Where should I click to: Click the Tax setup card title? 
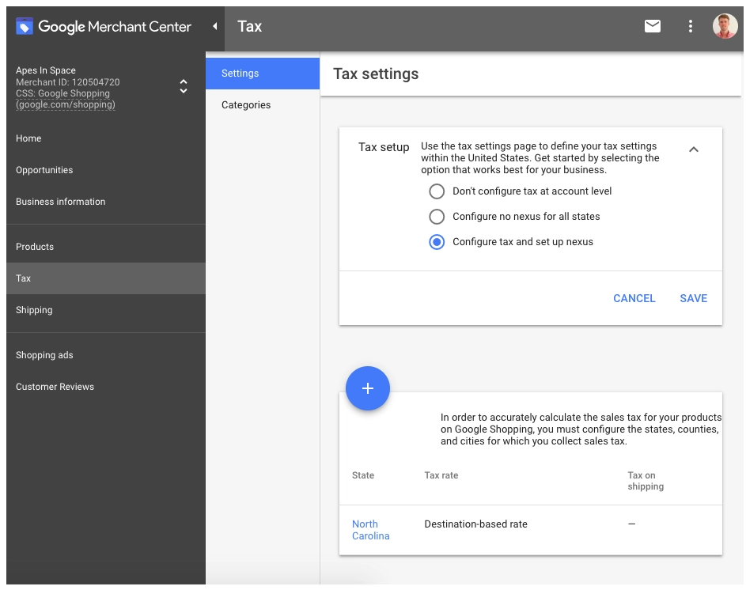pyautogui.click(x=384, y=147)
